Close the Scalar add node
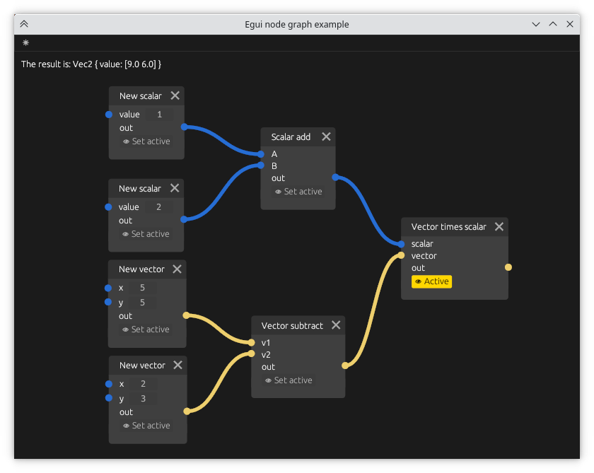 coord(326,137)
